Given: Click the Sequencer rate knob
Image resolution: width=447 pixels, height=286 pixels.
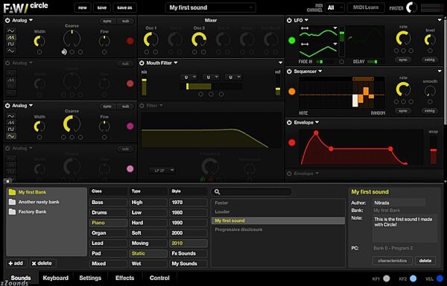Looking at the screenshot, I should [x=403, y=89].
